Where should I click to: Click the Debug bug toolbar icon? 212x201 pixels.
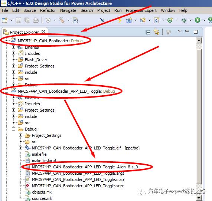[184, 20]
